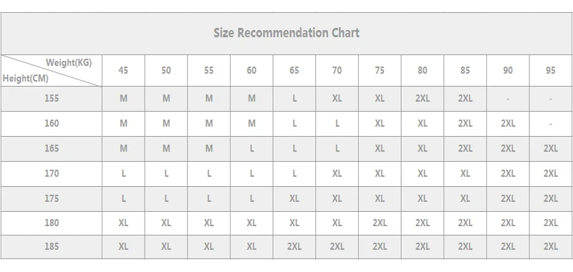Select the Weight(KG) header label
Screen dimensions: 573x272
69,62
